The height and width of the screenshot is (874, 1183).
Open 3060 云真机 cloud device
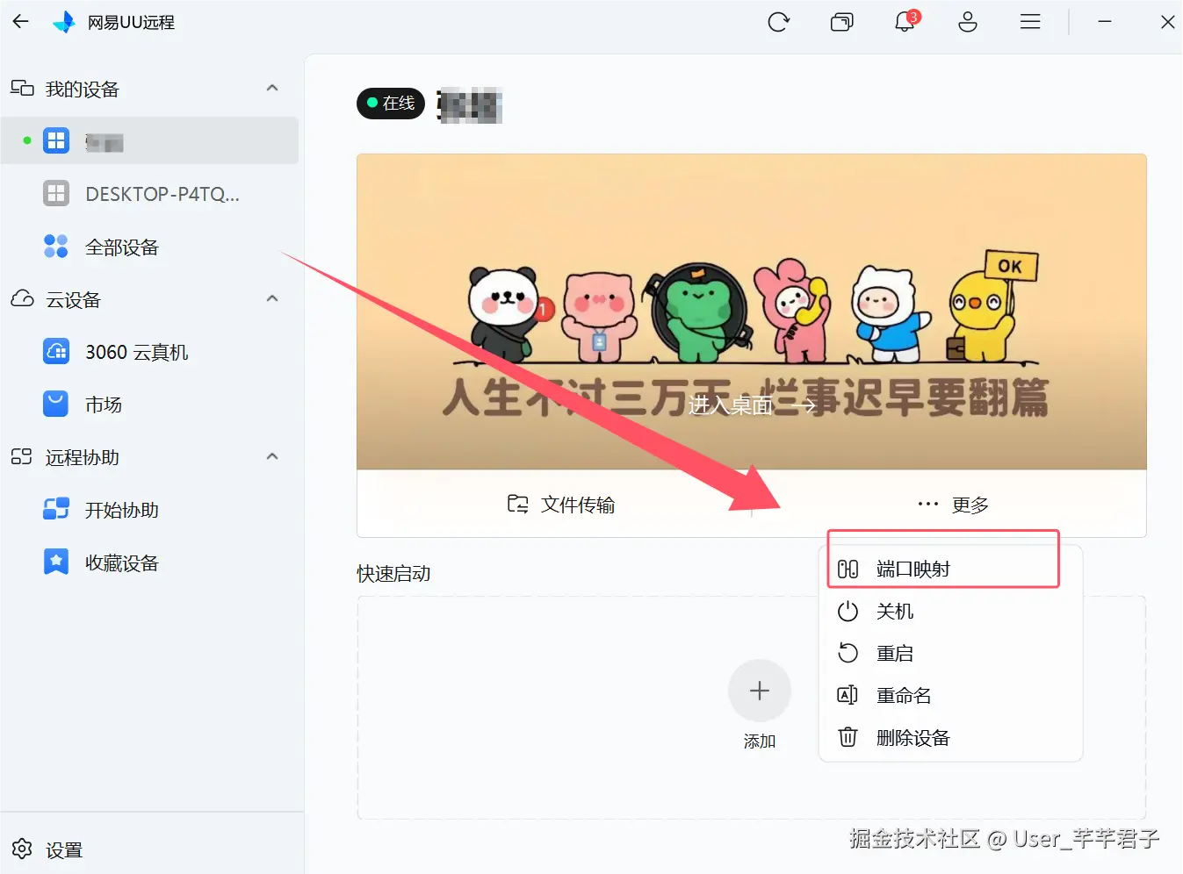tap(149, 352)
